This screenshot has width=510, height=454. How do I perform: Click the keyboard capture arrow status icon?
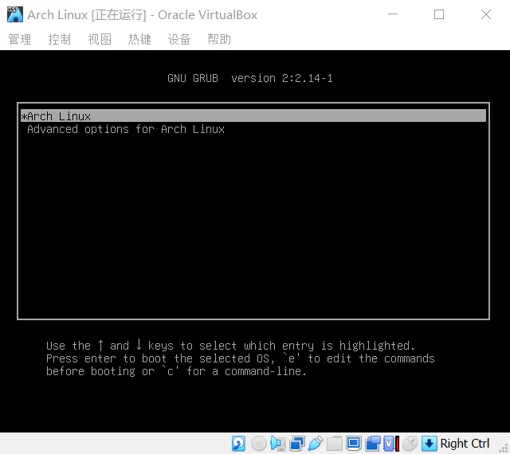tap(429, 444)
